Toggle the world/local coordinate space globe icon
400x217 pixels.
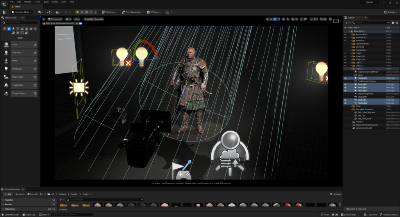click(x=283, y=19)
